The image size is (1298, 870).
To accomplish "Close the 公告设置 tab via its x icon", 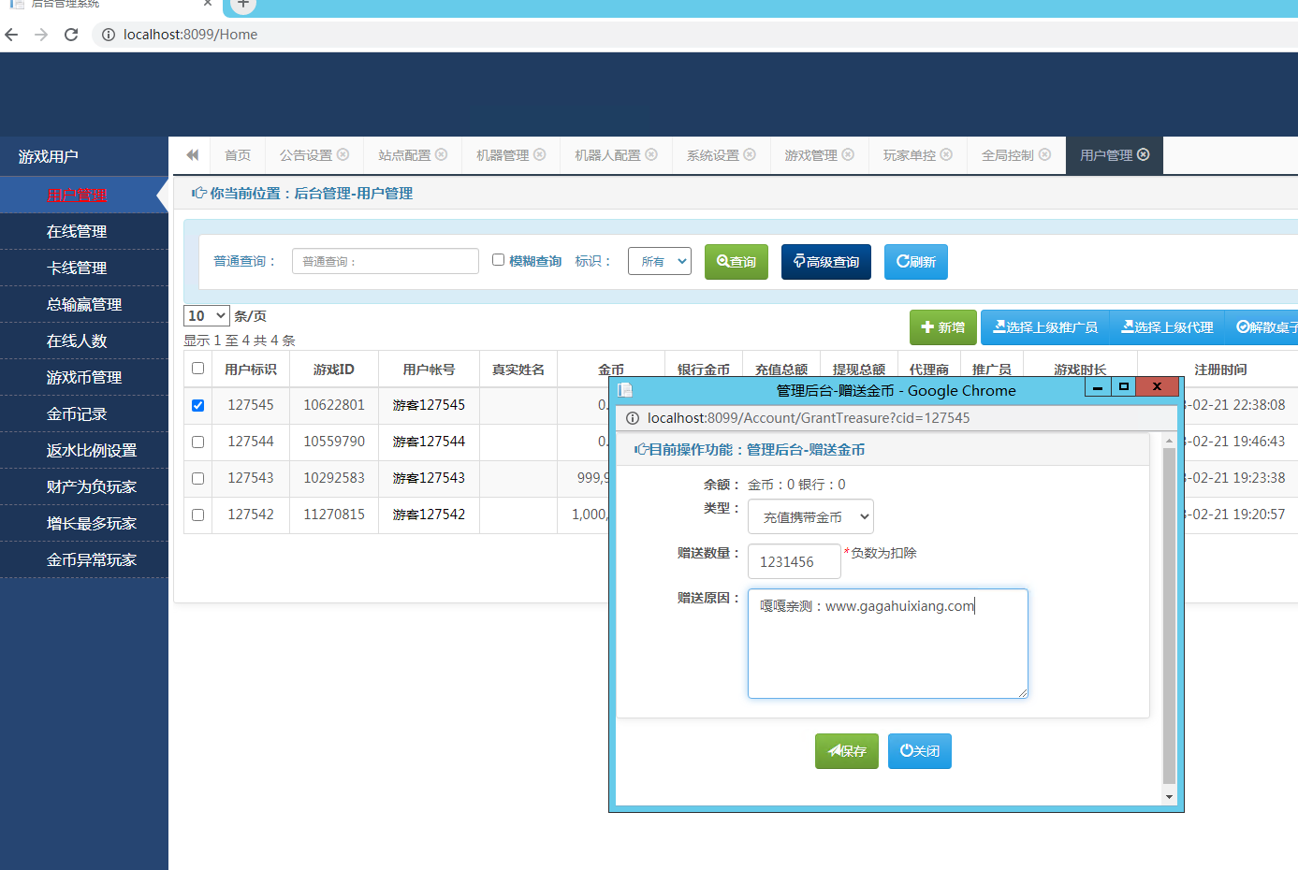I will click(343, 154).
